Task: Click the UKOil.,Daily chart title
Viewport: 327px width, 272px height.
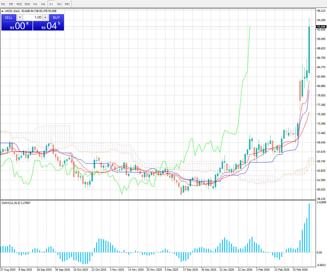Action: [x=13, y=11]
